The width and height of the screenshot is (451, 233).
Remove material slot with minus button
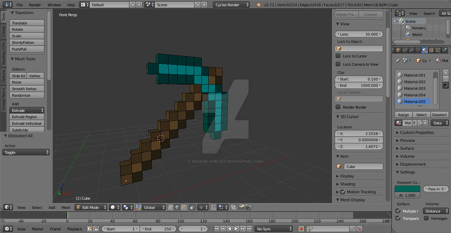[446, 79]
